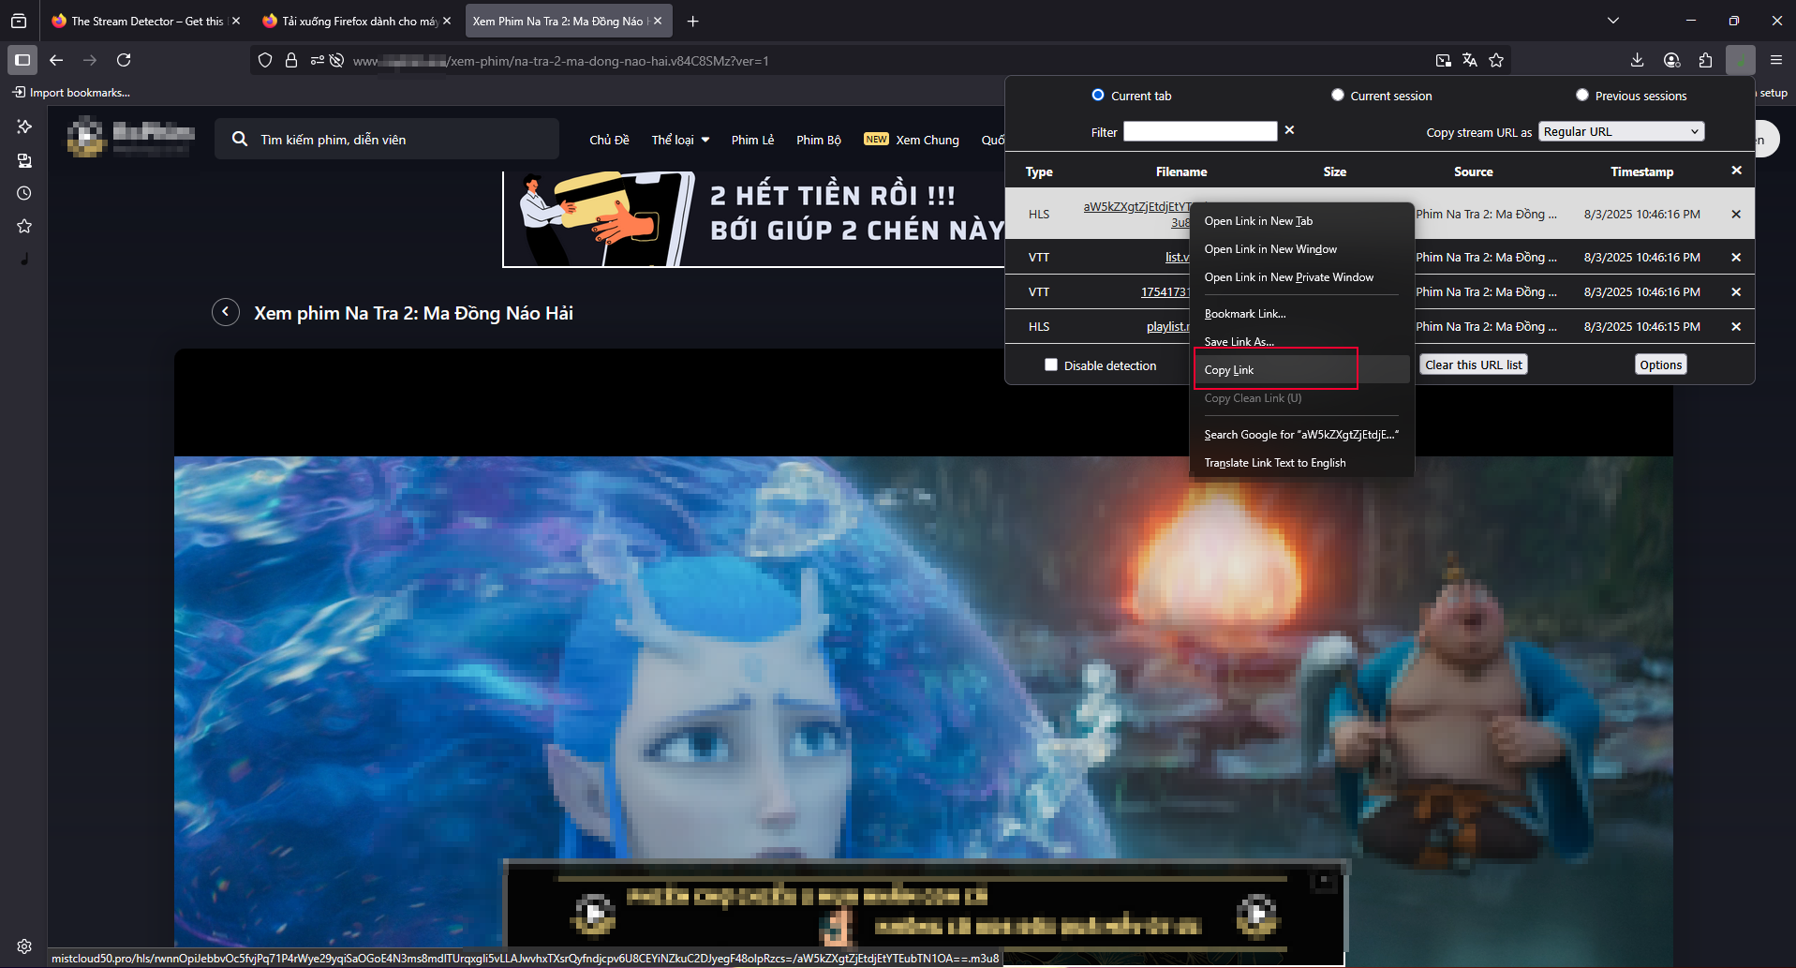Viewport: 1796px width, 968px height.
Task: Focus the stream Filter text field
Action: [x=1200, y=131]
